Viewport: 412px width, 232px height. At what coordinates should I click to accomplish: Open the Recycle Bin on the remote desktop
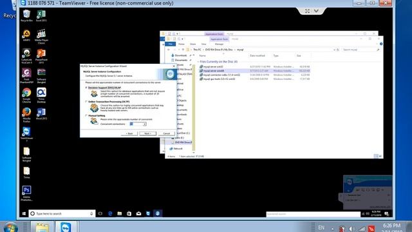tap(26, 15)
